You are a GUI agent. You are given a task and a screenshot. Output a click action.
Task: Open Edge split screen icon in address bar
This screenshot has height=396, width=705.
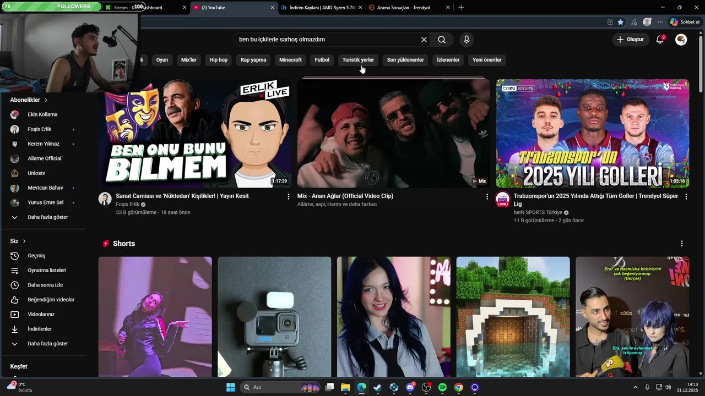[610, 22]
